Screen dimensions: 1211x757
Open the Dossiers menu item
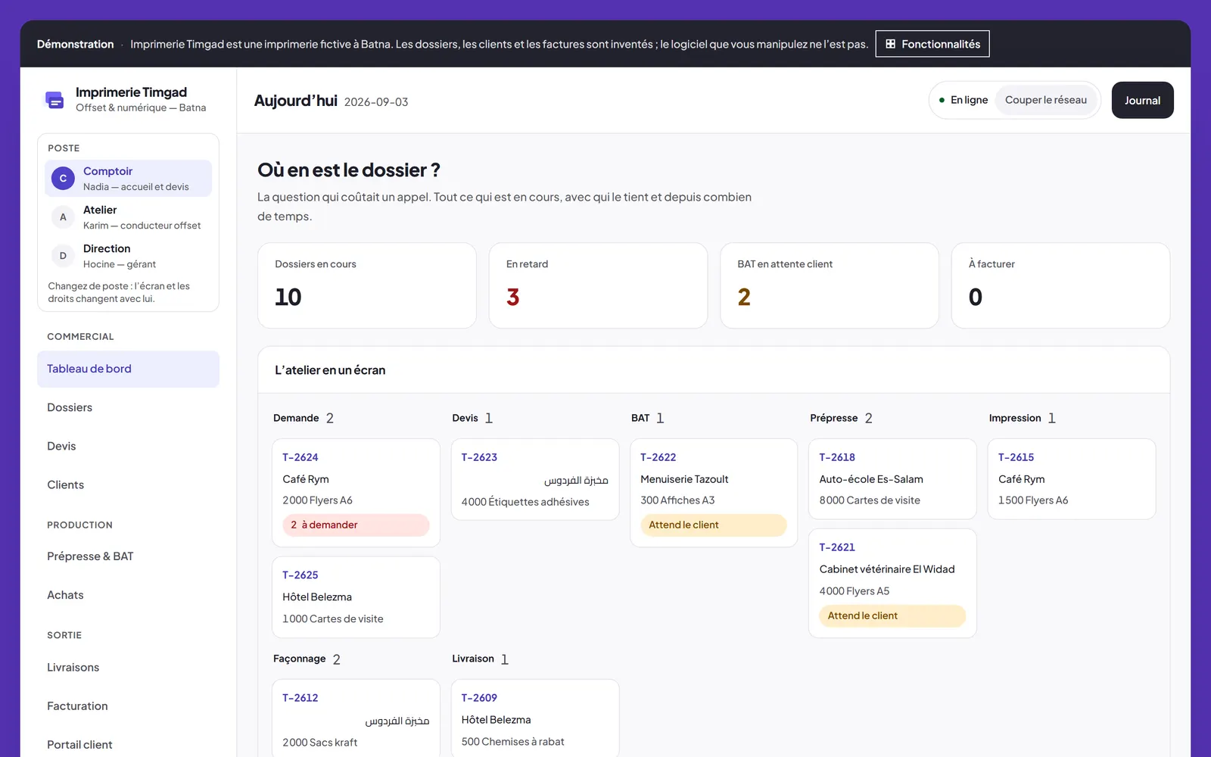(x=128, y=407)
